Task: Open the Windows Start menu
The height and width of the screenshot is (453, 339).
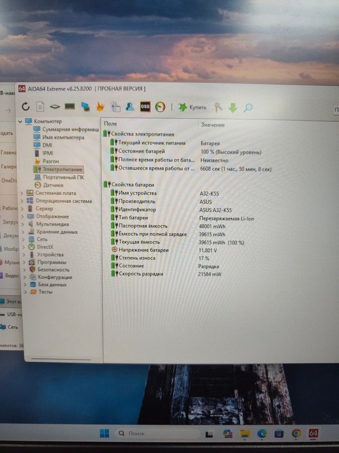Action: coord(104,434)
